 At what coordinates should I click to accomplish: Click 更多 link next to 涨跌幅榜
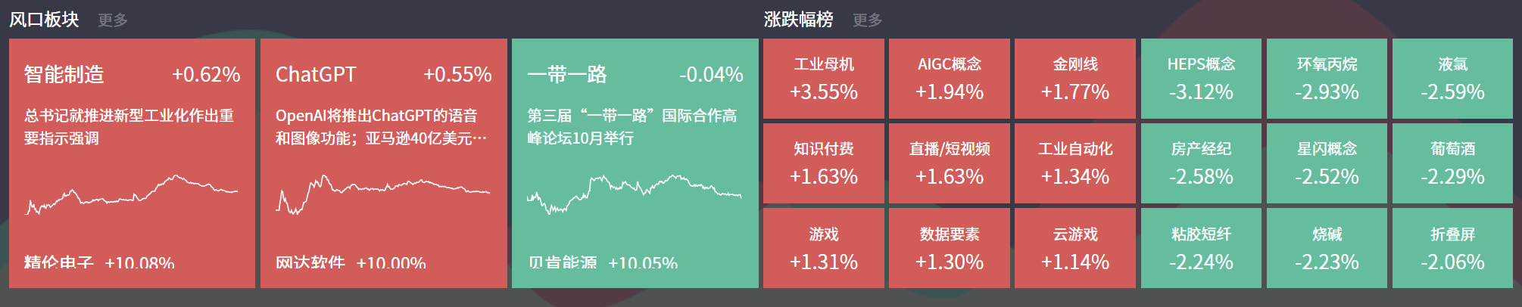[x=867, y=20]
